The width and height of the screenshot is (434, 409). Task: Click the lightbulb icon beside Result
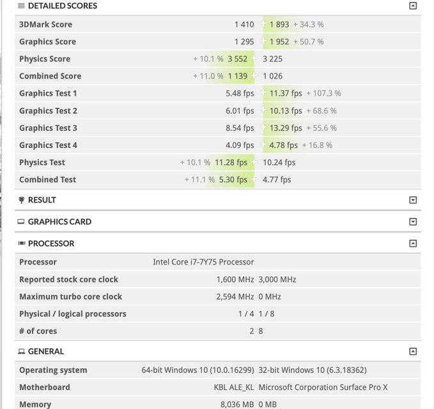tap(22, 200)
